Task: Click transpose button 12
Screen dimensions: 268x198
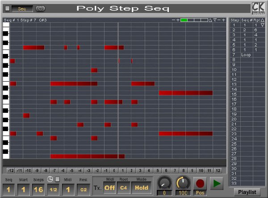Action: coord(218,170)
